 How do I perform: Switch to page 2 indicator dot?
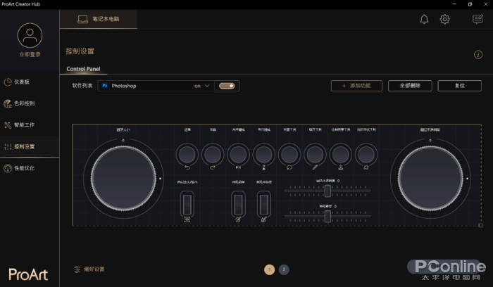click(x=284, y=269)
